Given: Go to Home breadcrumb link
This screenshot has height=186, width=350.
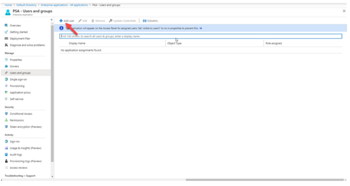Looking at the screenshot, I should [8, 5].
